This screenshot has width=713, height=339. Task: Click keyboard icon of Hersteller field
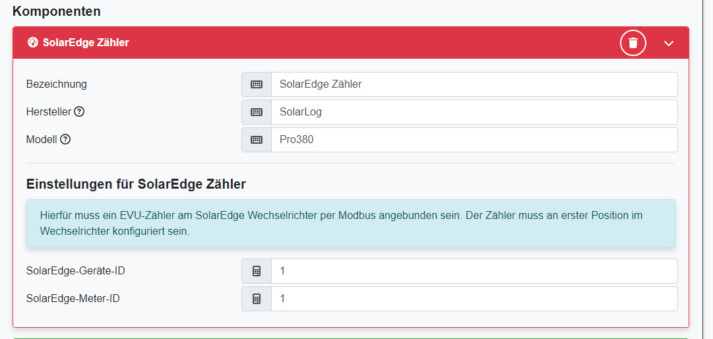[x=257, y=112]
